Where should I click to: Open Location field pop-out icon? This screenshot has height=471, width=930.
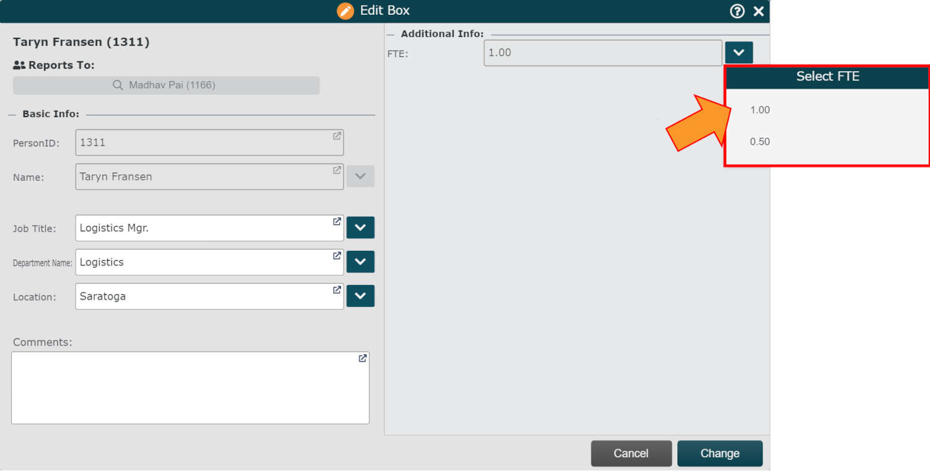click(x=337, y=289)
